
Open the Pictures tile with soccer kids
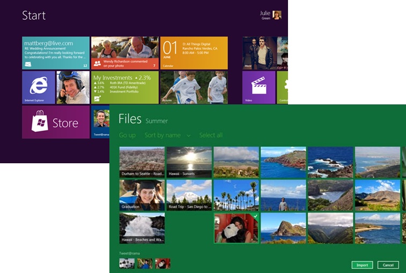point(194,87)
